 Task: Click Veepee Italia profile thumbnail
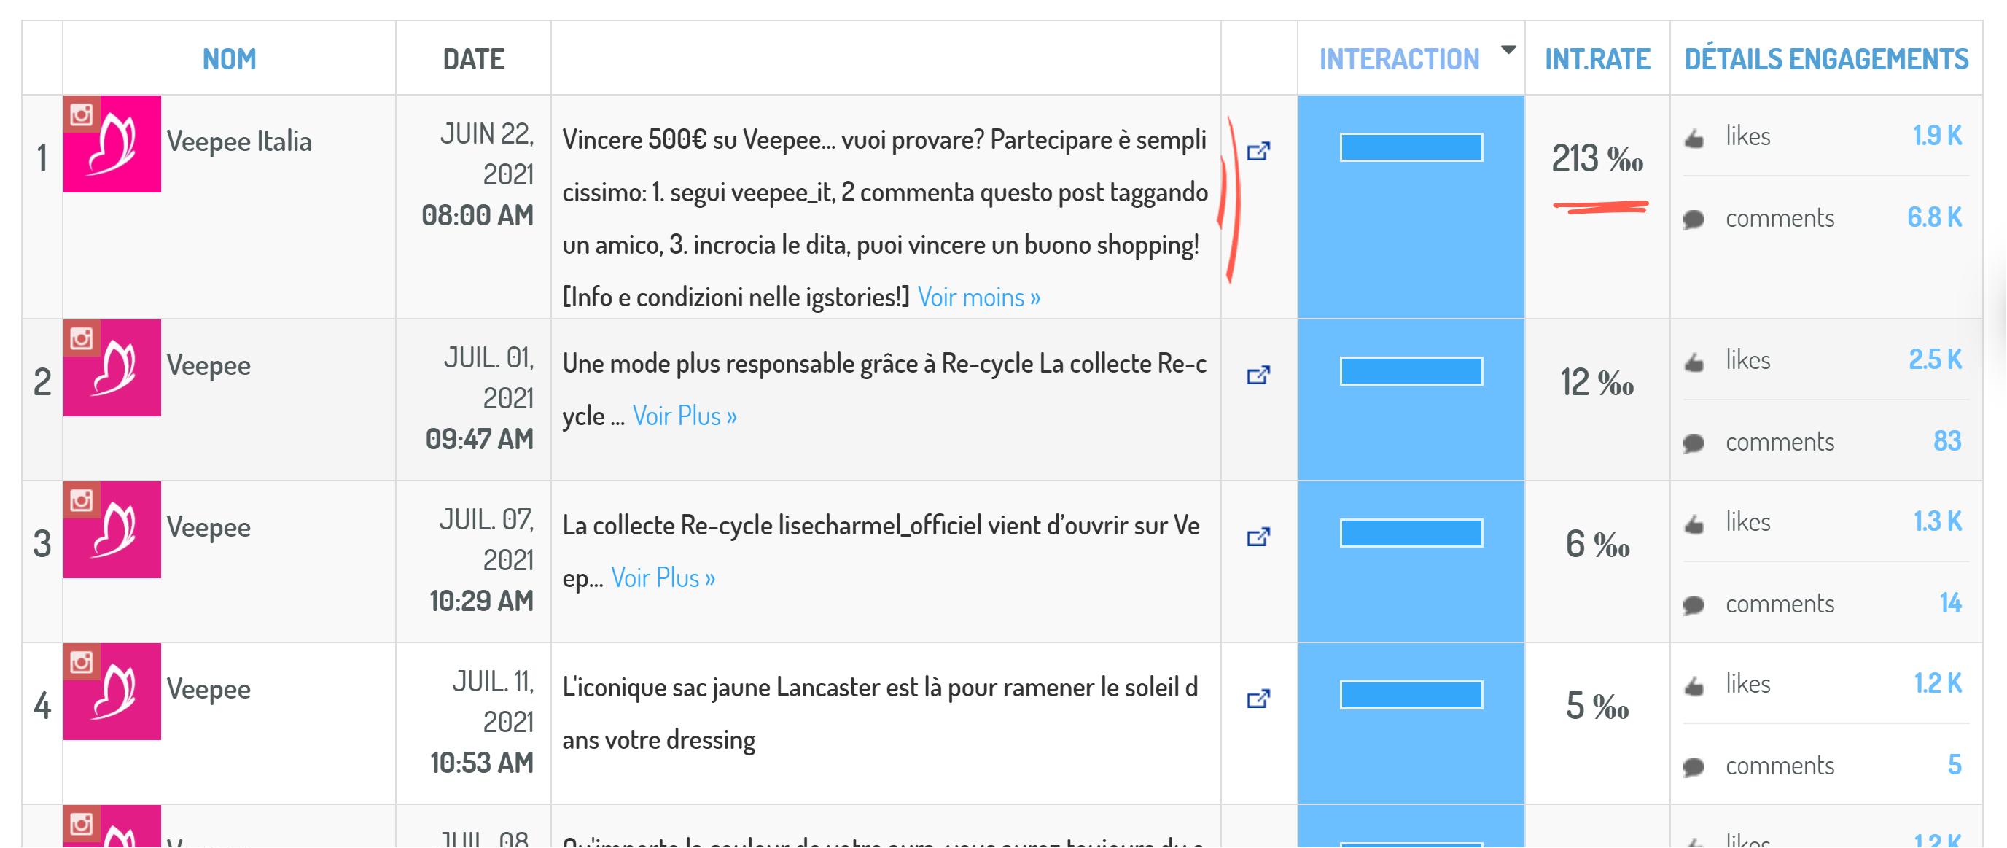coord(112,144)
